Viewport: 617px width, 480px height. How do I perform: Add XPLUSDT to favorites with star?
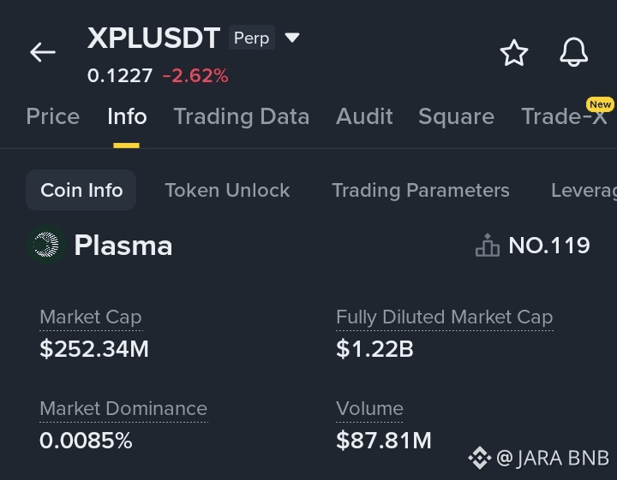pos(514,53)
